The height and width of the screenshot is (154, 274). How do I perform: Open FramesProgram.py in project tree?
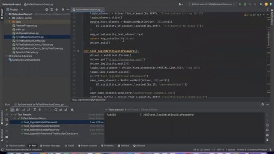tap(27, 26)
